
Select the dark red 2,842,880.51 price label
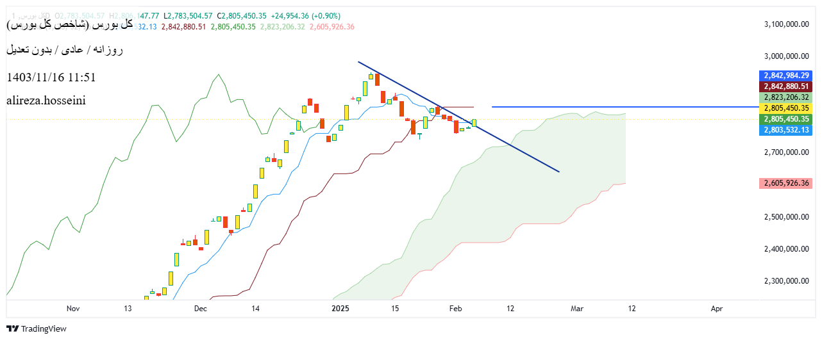785,86
